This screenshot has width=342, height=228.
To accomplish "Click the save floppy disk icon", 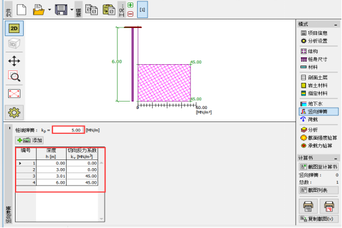I will coord(61,10).
